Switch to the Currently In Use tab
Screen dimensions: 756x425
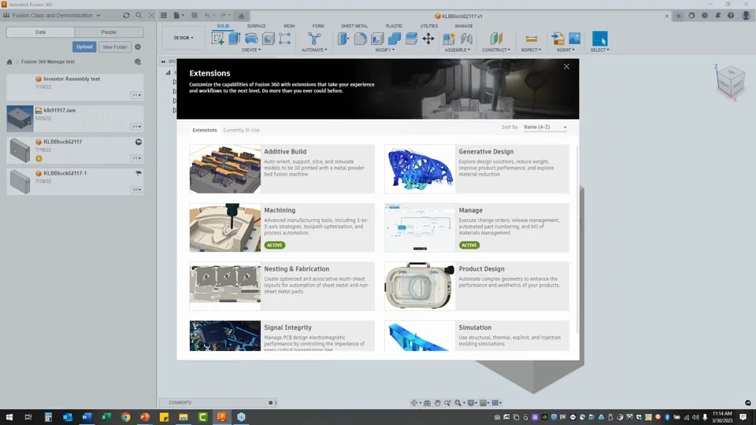click(241, 130)
